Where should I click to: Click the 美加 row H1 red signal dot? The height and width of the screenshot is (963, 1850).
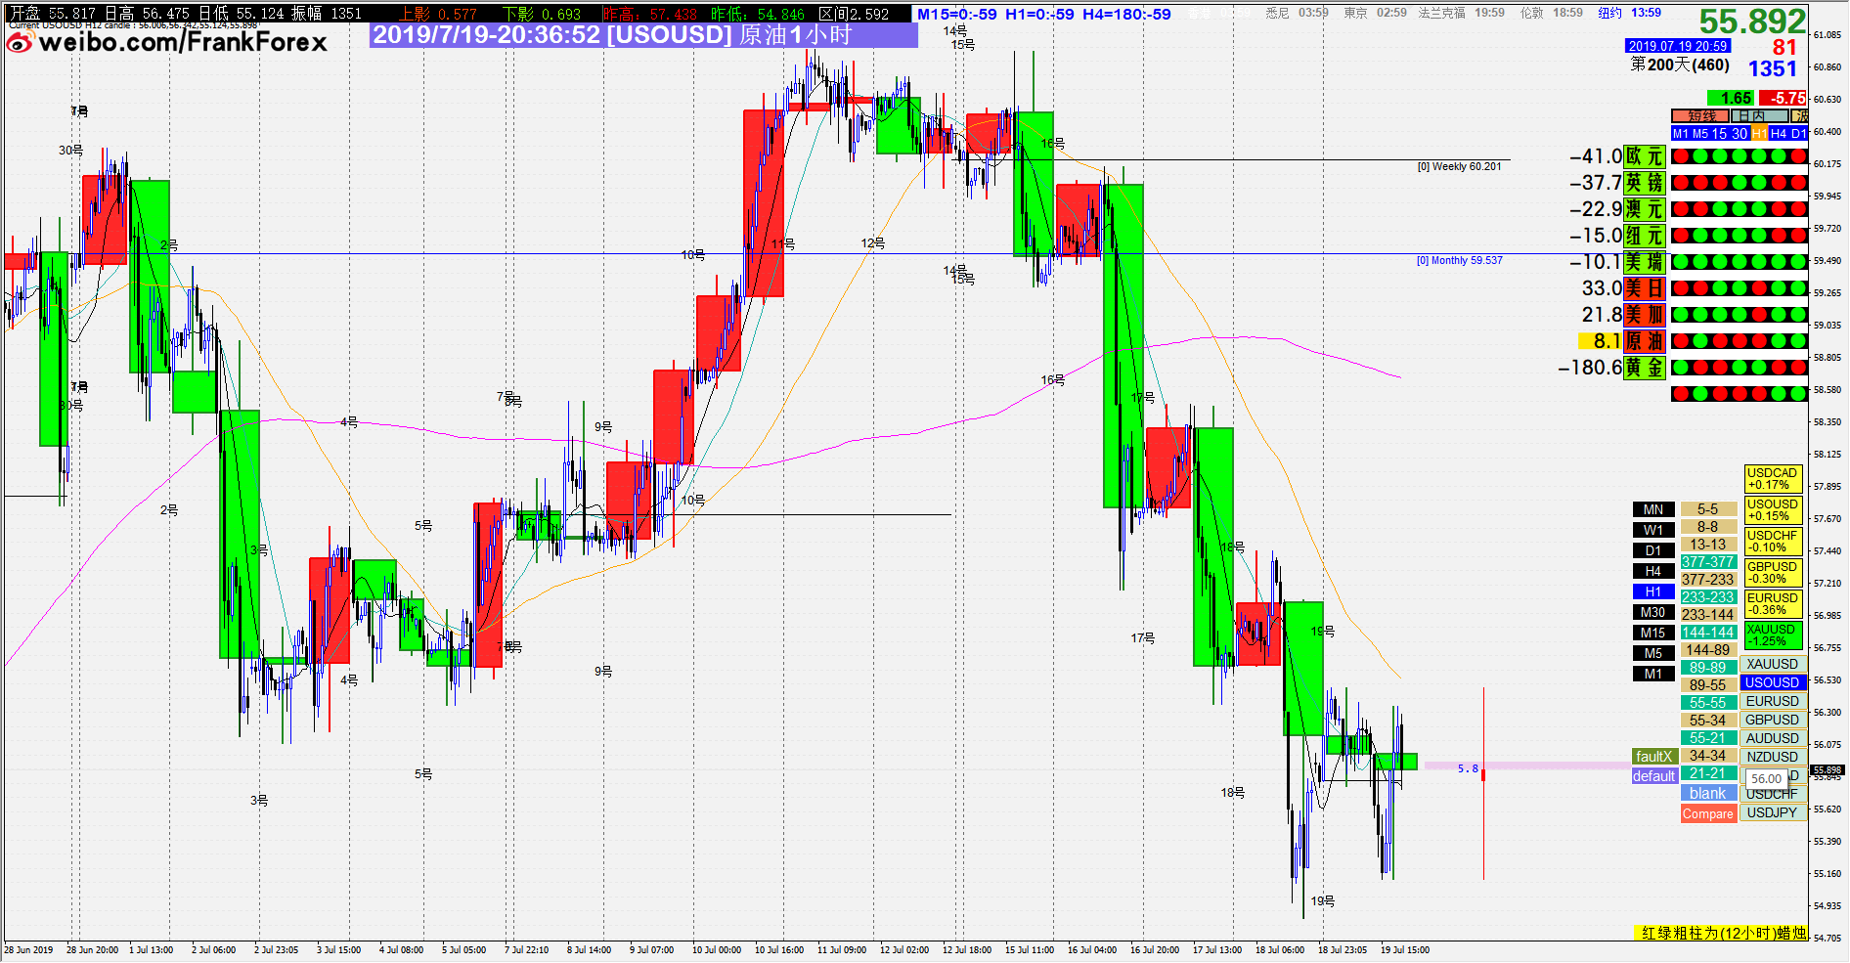coord(1759,315)
